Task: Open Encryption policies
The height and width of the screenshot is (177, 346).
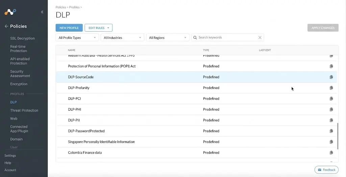Action: click(19, 84)
